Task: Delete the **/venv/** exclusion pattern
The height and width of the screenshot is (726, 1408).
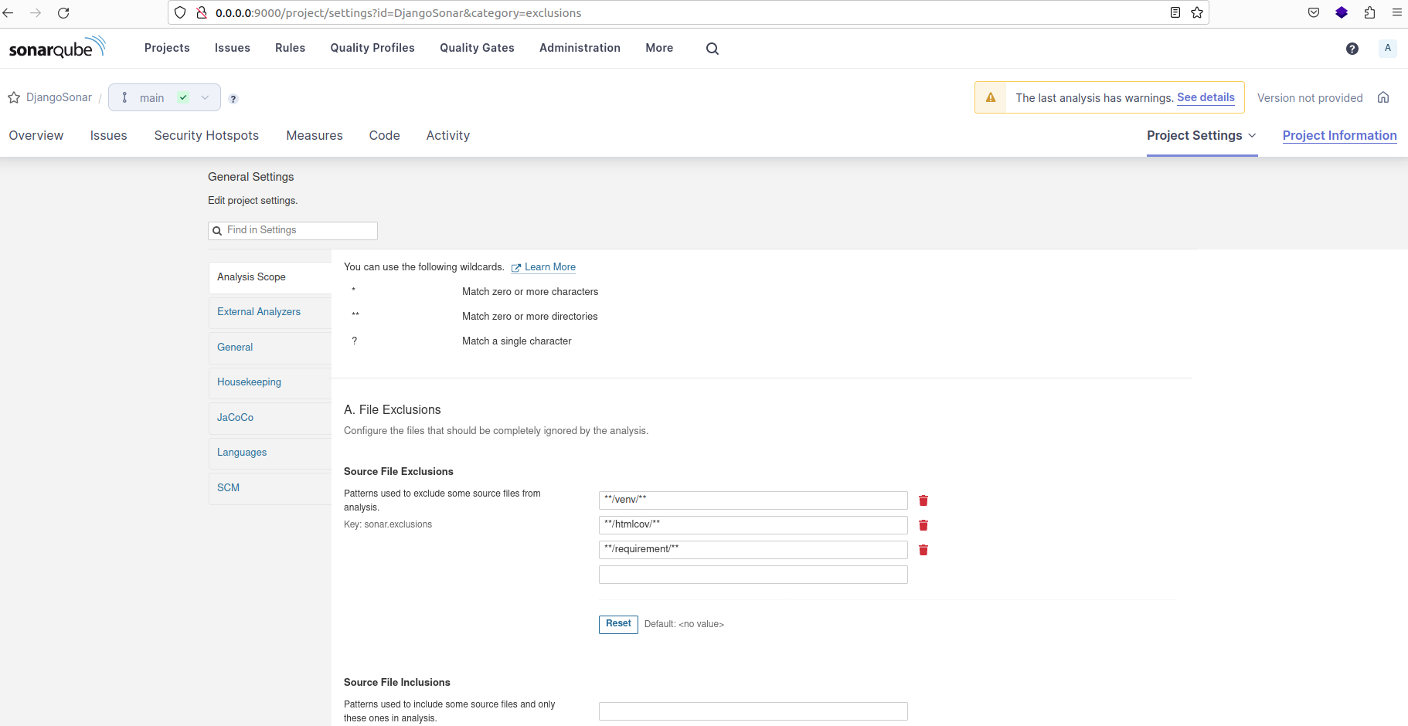Action: point(923,500)
